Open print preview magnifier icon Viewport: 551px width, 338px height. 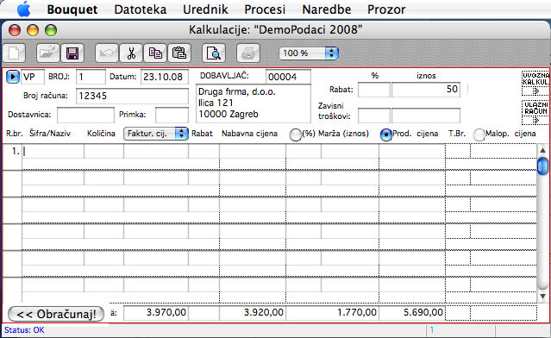tap(213, 53)
